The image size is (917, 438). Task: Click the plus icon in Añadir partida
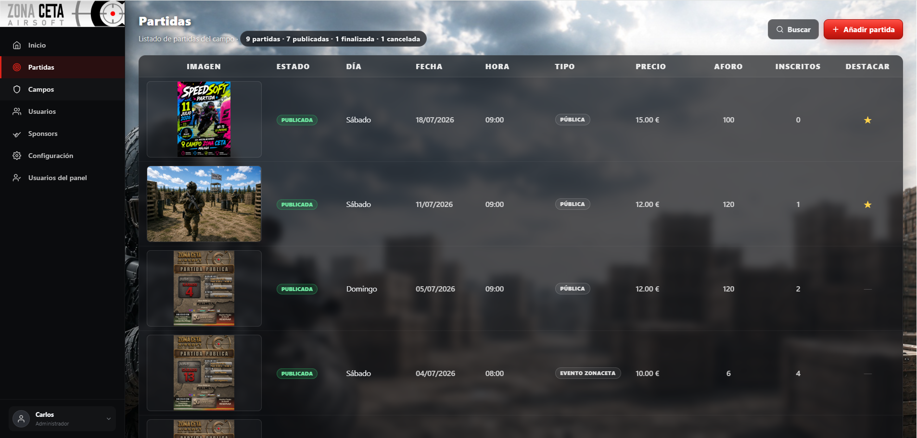click(x=836, y=29)
